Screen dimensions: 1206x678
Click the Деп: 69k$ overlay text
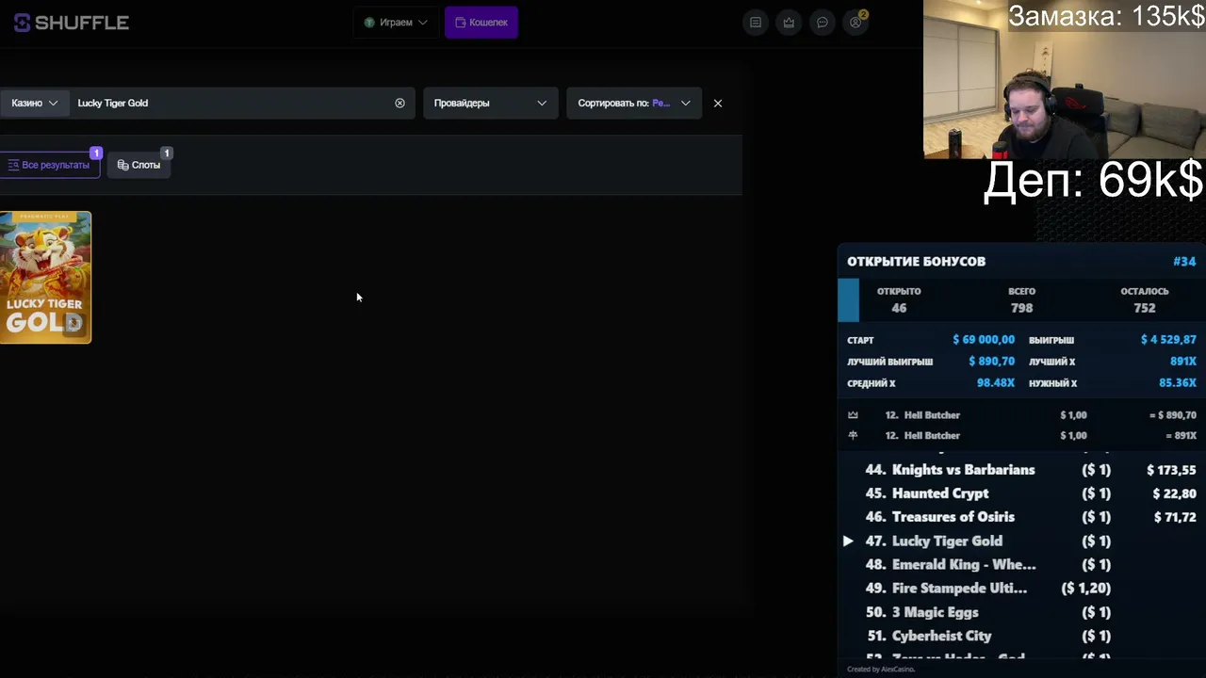click(x=1094, y=180)
